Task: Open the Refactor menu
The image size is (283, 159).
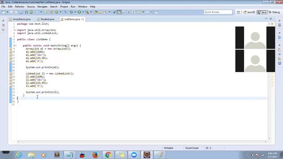Action: tap(19, 7)
